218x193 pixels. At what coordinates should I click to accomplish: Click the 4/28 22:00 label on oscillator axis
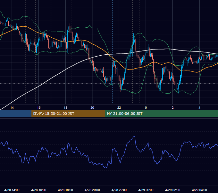[119, 190]
